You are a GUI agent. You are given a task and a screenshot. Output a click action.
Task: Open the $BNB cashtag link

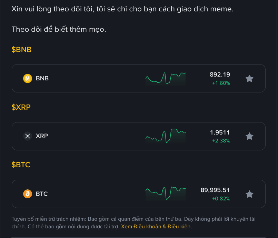pyautogui.click(x=21, y=50)
